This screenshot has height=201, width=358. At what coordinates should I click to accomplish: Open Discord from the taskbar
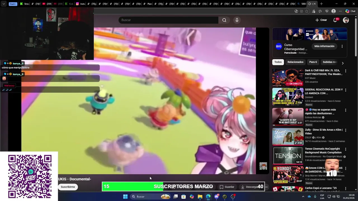pyautogui.click(x=216, y=197)
